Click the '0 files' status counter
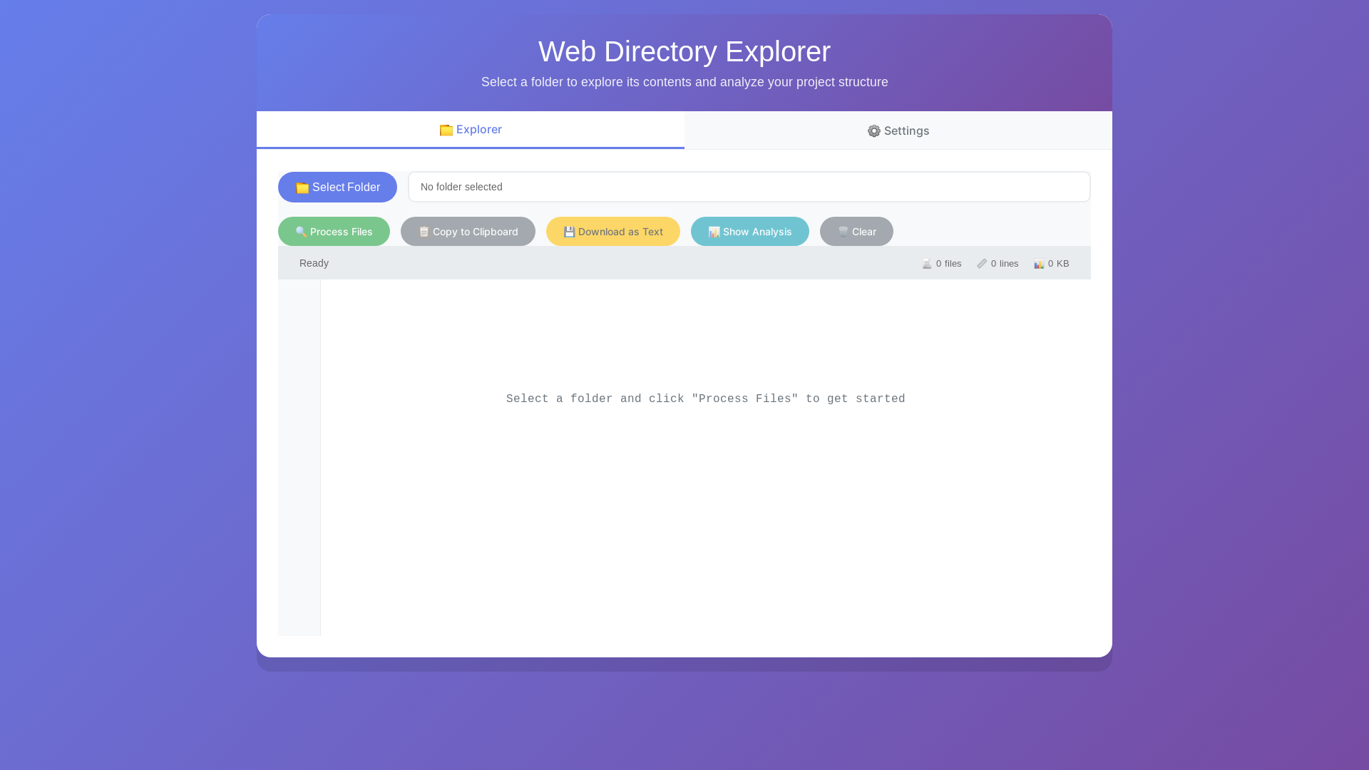Viewport: 1369px width, 770px height. 942,264
